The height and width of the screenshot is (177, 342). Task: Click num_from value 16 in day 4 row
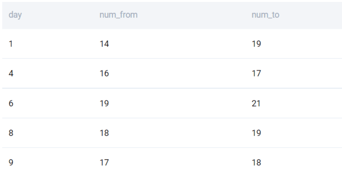click(104, 74)
